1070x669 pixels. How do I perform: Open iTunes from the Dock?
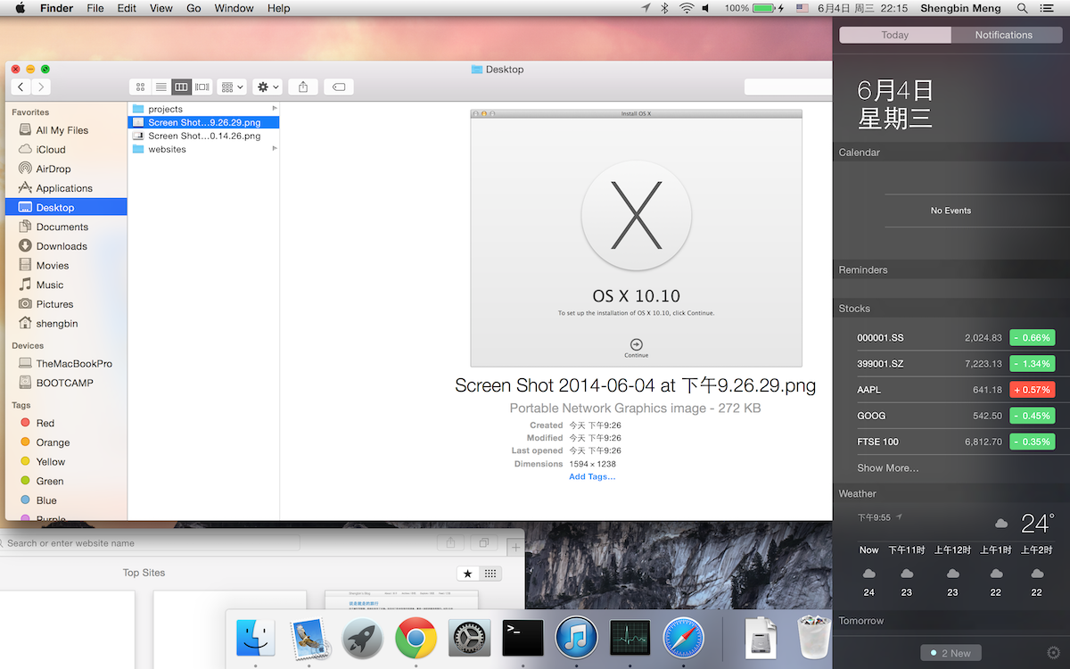click(x=576, y=638)
